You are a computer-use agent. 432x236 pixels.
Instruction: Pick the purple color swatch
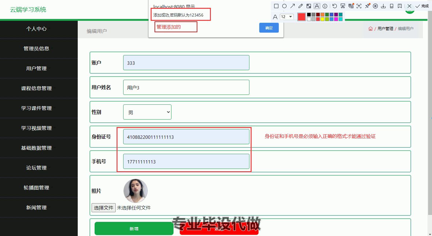pos(336,14)
